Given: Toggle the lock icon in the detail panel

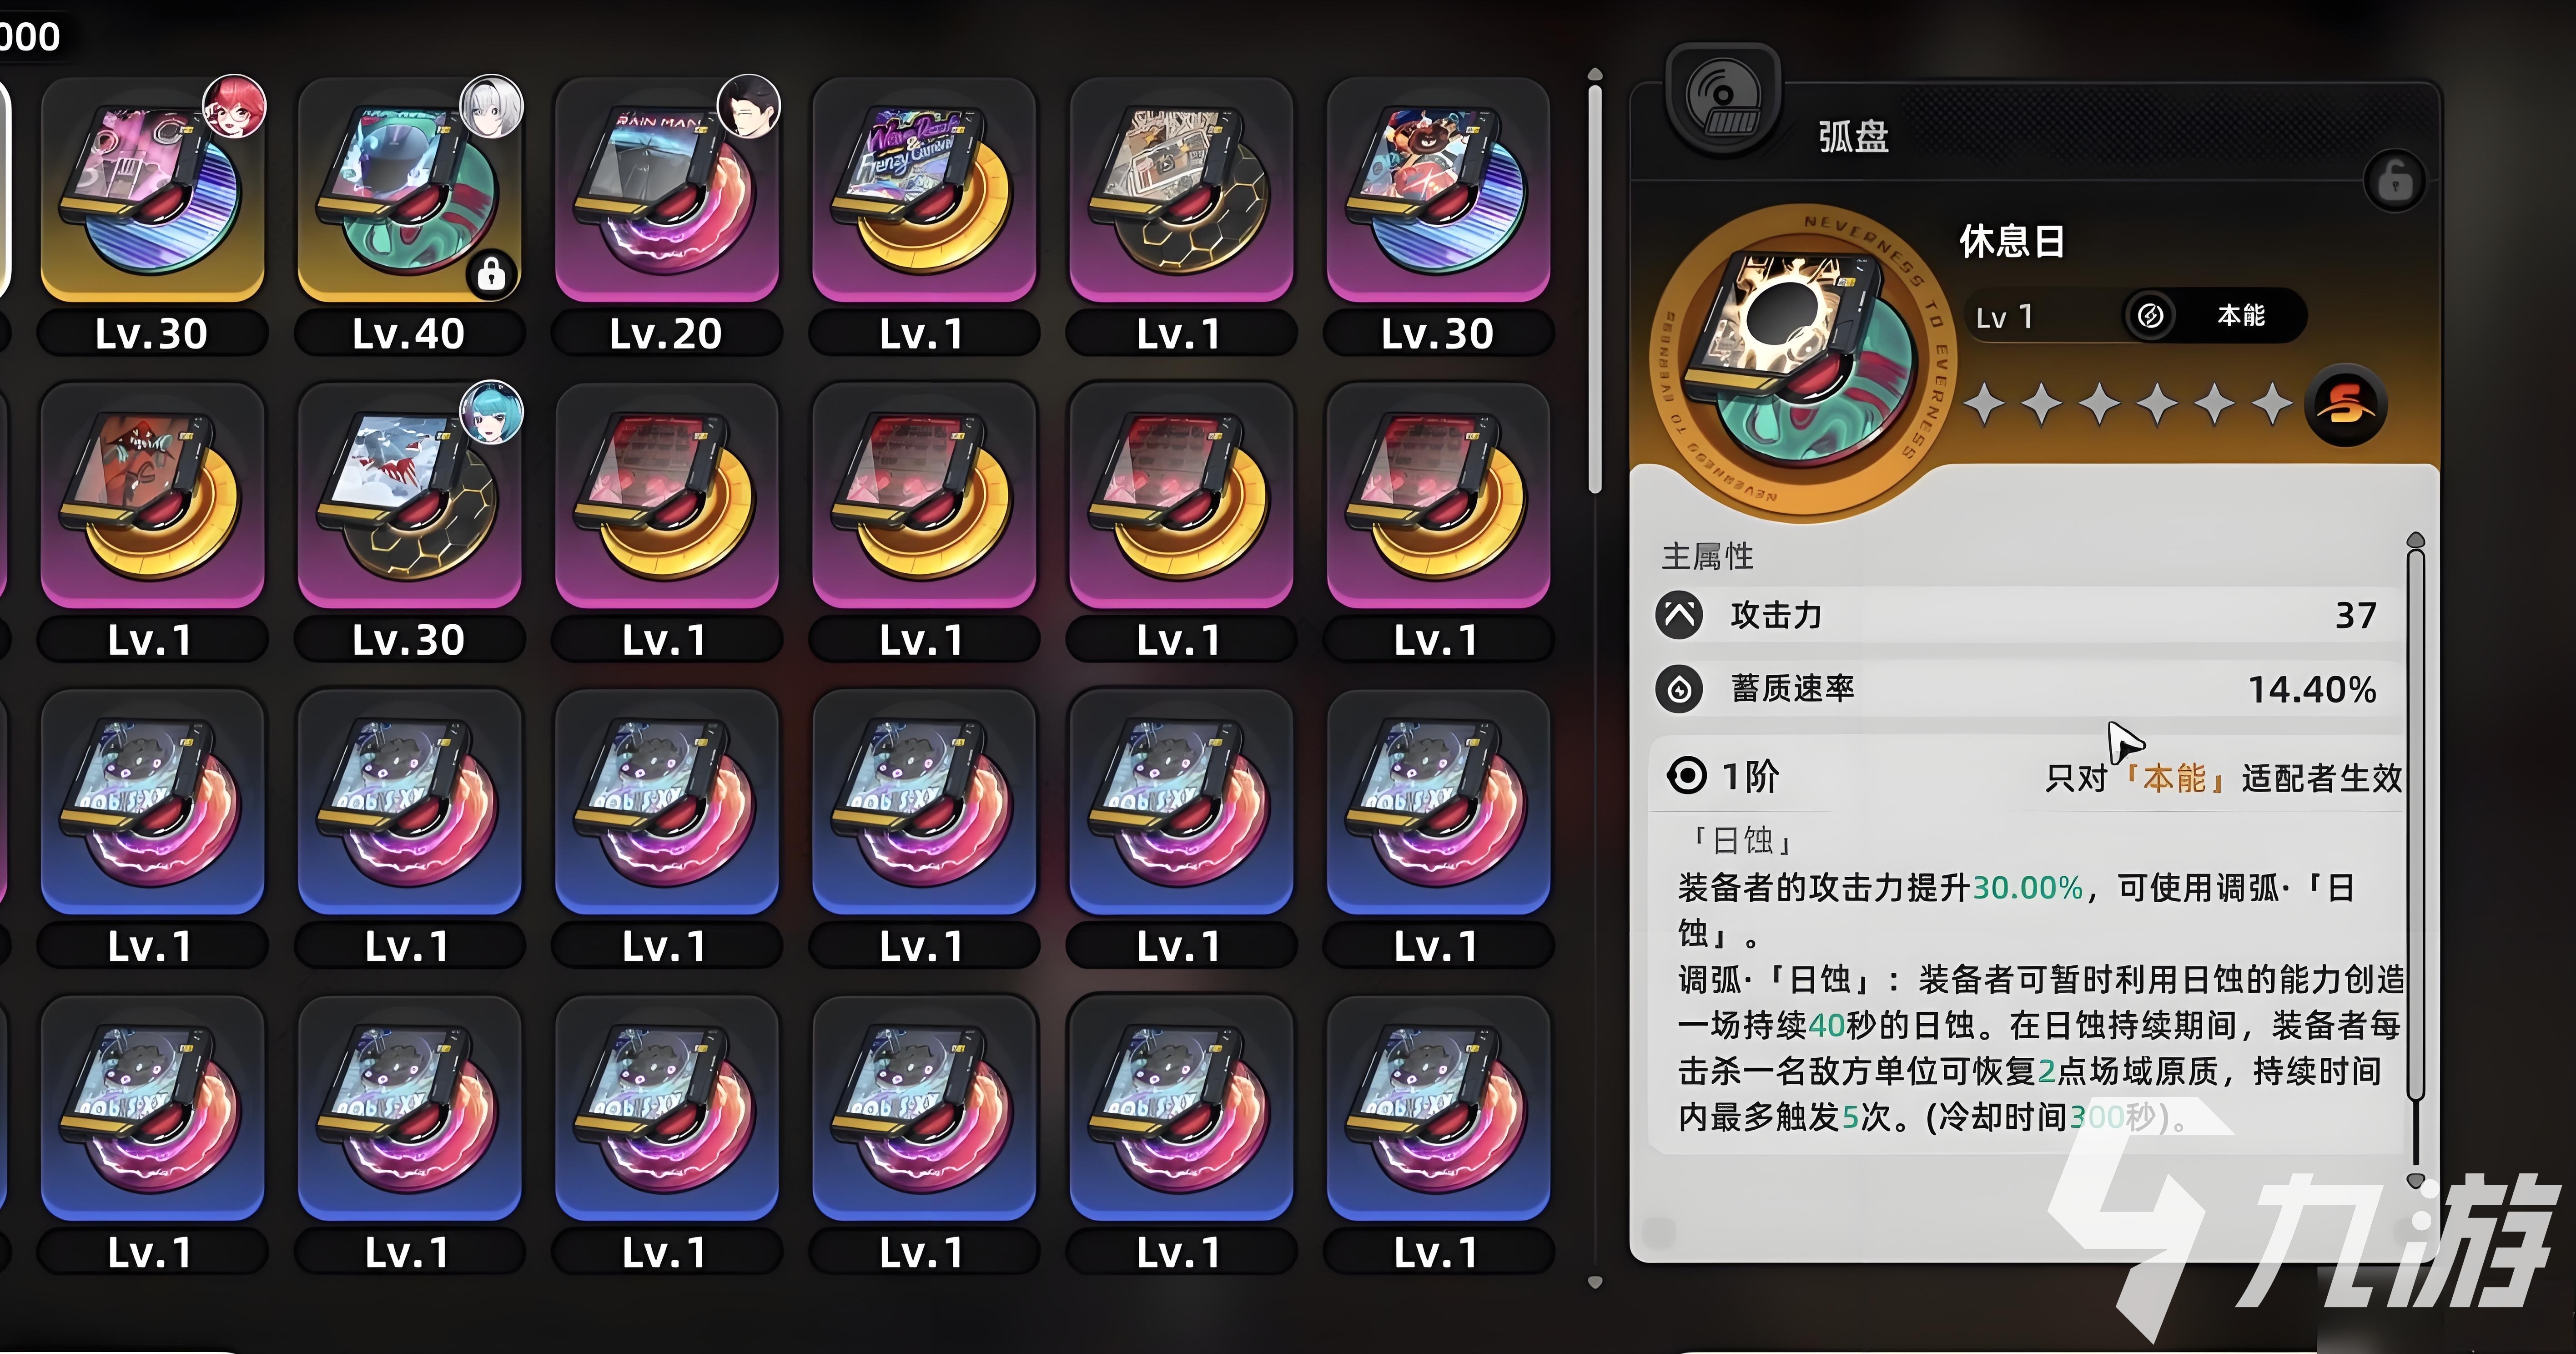Looking at the screenshot, I should click(2394, 181).
